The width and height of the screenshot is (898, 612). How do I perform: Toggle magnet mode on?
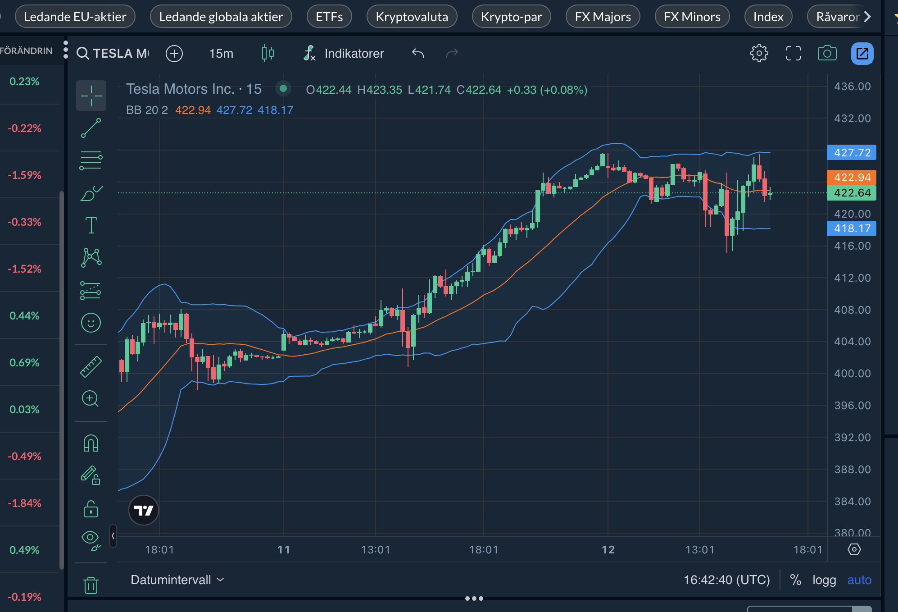[x=91, y=443]
